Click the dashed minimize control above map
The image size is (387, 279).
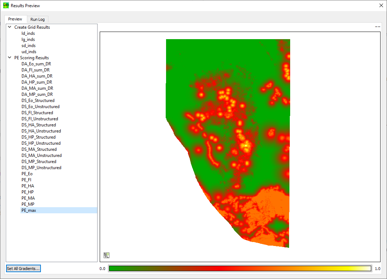point(377,27)
